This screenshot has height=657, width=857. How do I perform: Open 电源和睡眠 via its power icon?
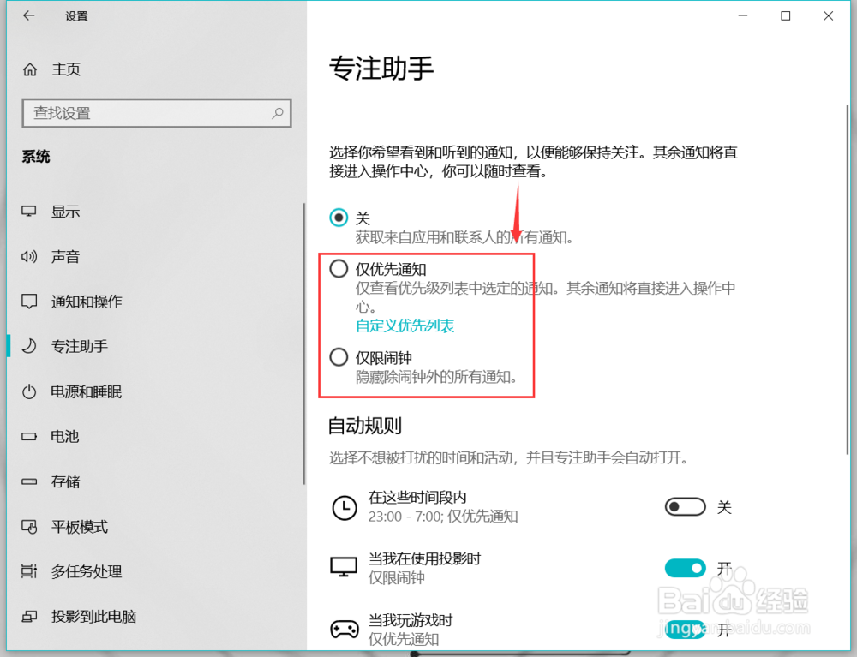pyautogui.click(x=29, y=391)
